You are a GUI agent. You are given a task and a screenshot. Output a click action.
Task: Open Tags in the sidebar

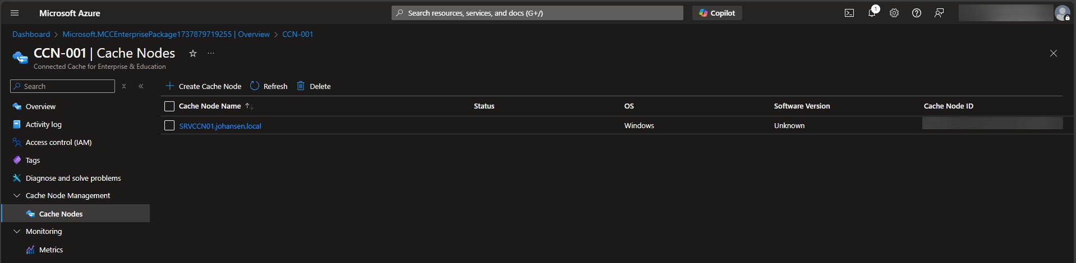coord(33,160)
